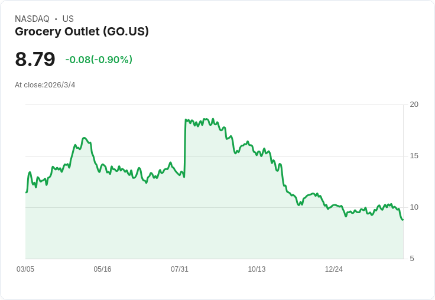
Task: Click the sharp vertical jump in the chart line
Action: tap(185, 148)
